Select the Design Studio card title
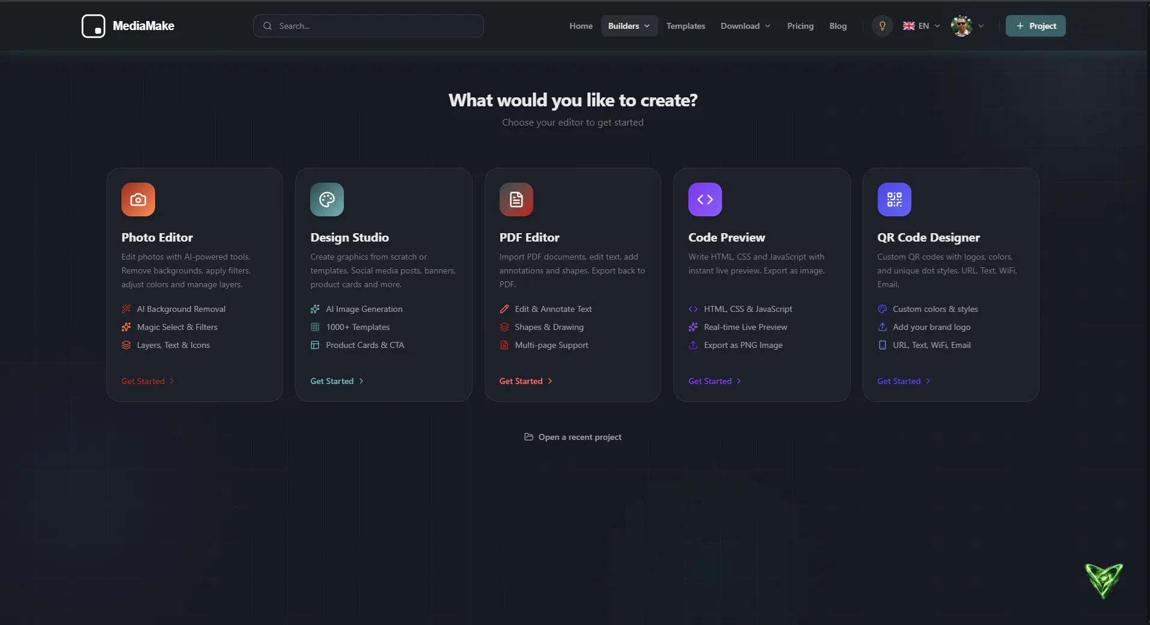Viewport: 1150px width, 625px height. [349, 237]
